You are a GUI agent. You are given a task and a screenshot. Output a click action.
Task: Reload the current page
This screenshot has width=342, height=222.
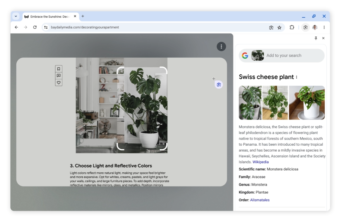tap(35, 27)
